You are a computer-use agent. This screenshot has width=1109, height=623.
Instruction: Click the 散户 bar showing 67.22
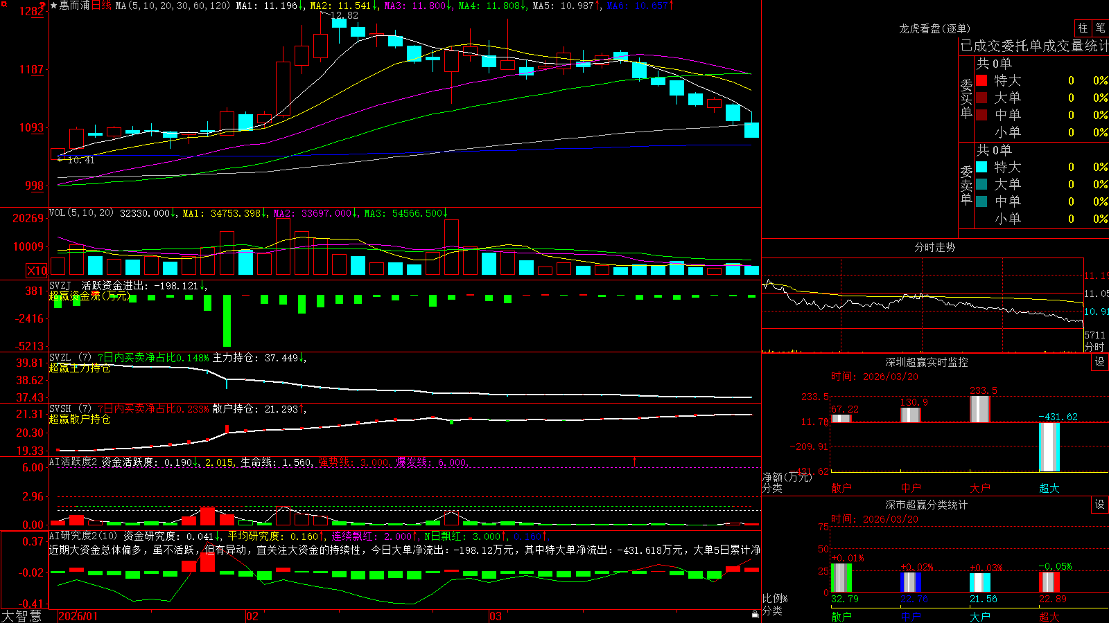(x=841, y=419)
